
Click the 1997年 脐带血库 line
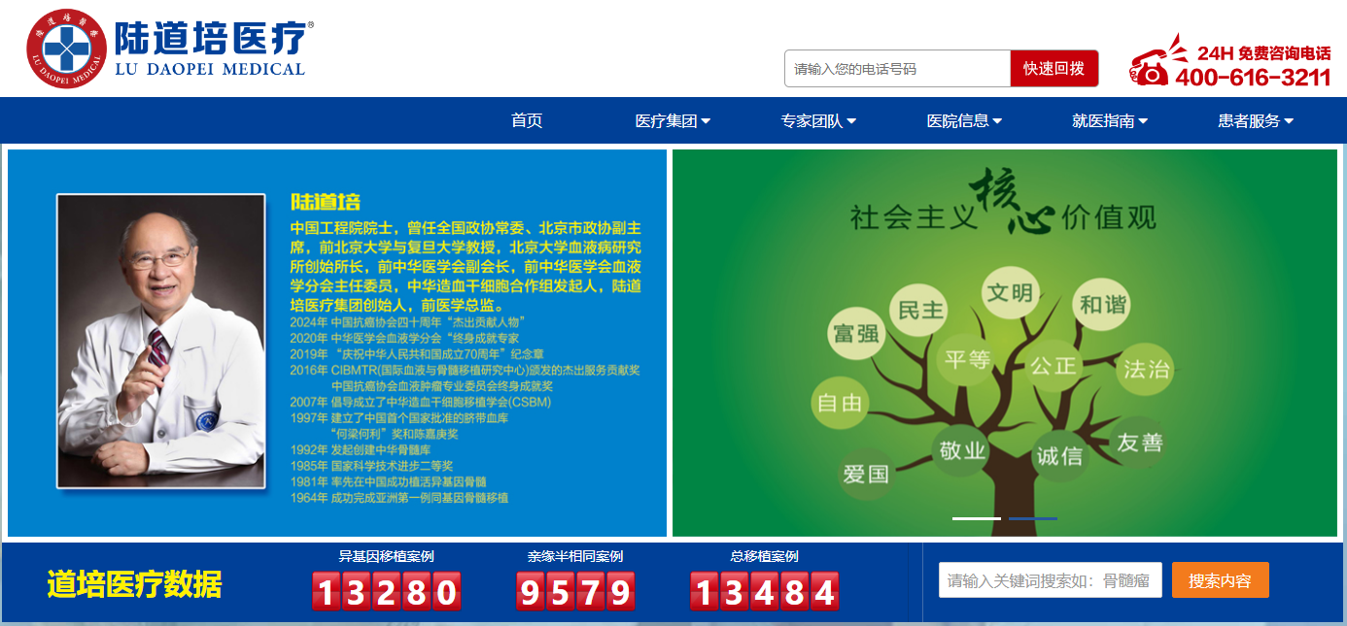pyautogui.click(x=399, y=417)
